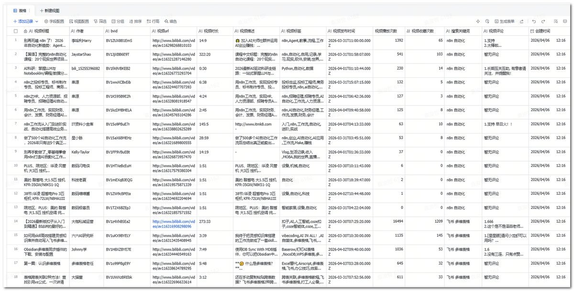Open the 填色 fill color tool
The image size is (574, 291).
click(x=171, y=21)
